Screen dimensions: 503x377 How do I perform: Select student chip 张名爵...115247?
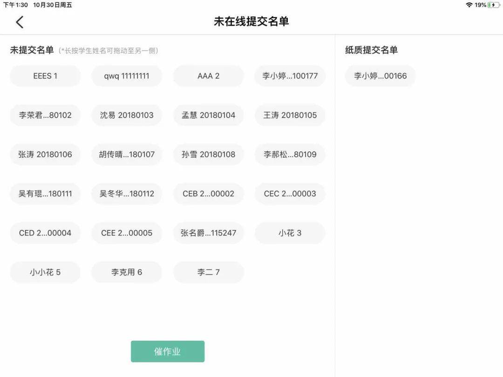[x=209, y=233]
